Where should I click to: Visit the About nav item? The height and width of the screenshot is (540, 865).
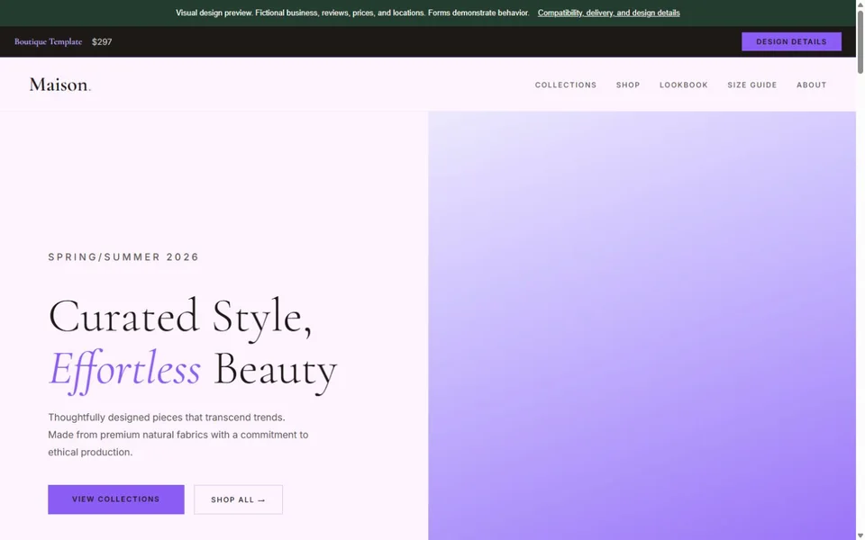click(x=812, y=85)
